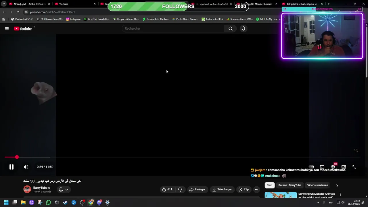Open player settings gear with HD badge

click(x=333, y=166)
